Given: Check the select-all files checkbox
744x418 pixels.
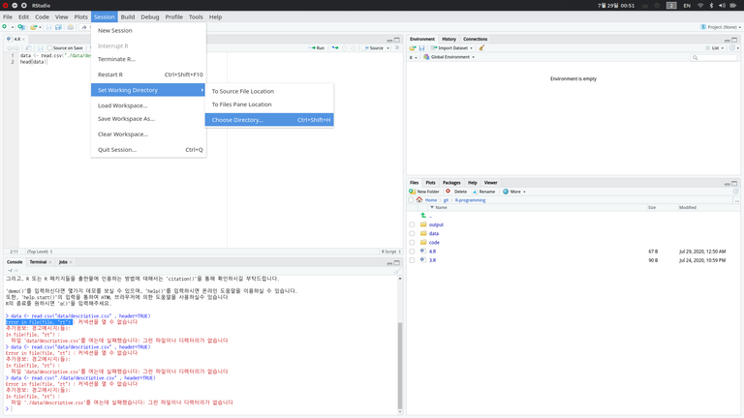Looking at the screenshot, I should (411, 200).
